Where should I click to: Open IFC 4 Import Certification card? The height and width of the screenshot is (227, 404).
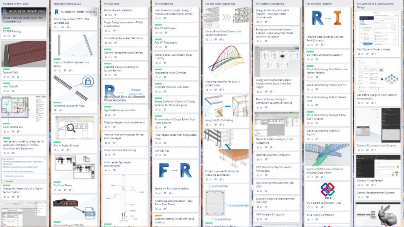pyautogui.click(x=327, y=217)
